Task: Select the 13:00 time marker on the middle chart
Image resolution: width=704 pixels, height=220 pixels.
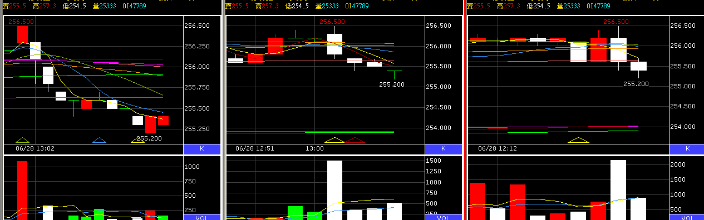Action: point(314,149)
